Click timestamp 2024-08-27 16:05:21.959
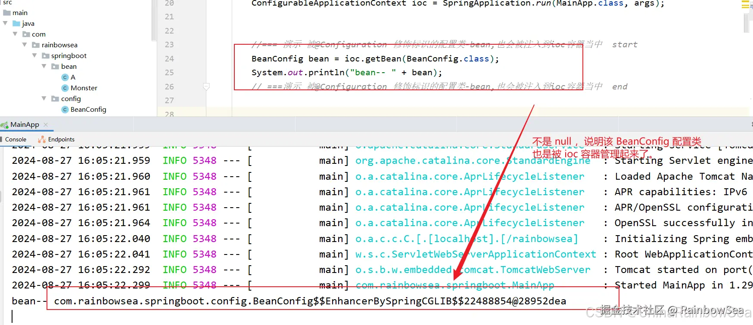The width and height of the screenshot is (753, 325). pyautogui.click(x=81, y=161)
